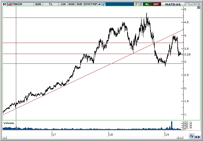Click the 17 year marker on time axis
Screen dimensions: 203x141
pos(54,135)
